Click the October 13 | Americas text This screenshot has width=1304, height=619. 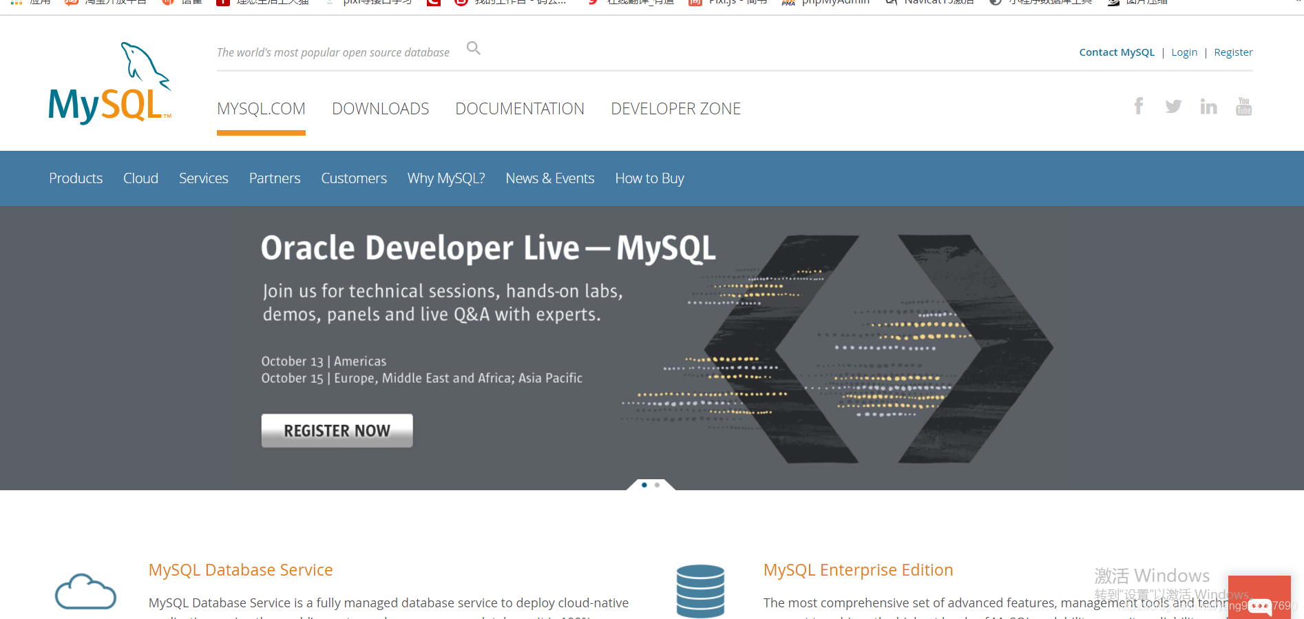click(324, 361)
